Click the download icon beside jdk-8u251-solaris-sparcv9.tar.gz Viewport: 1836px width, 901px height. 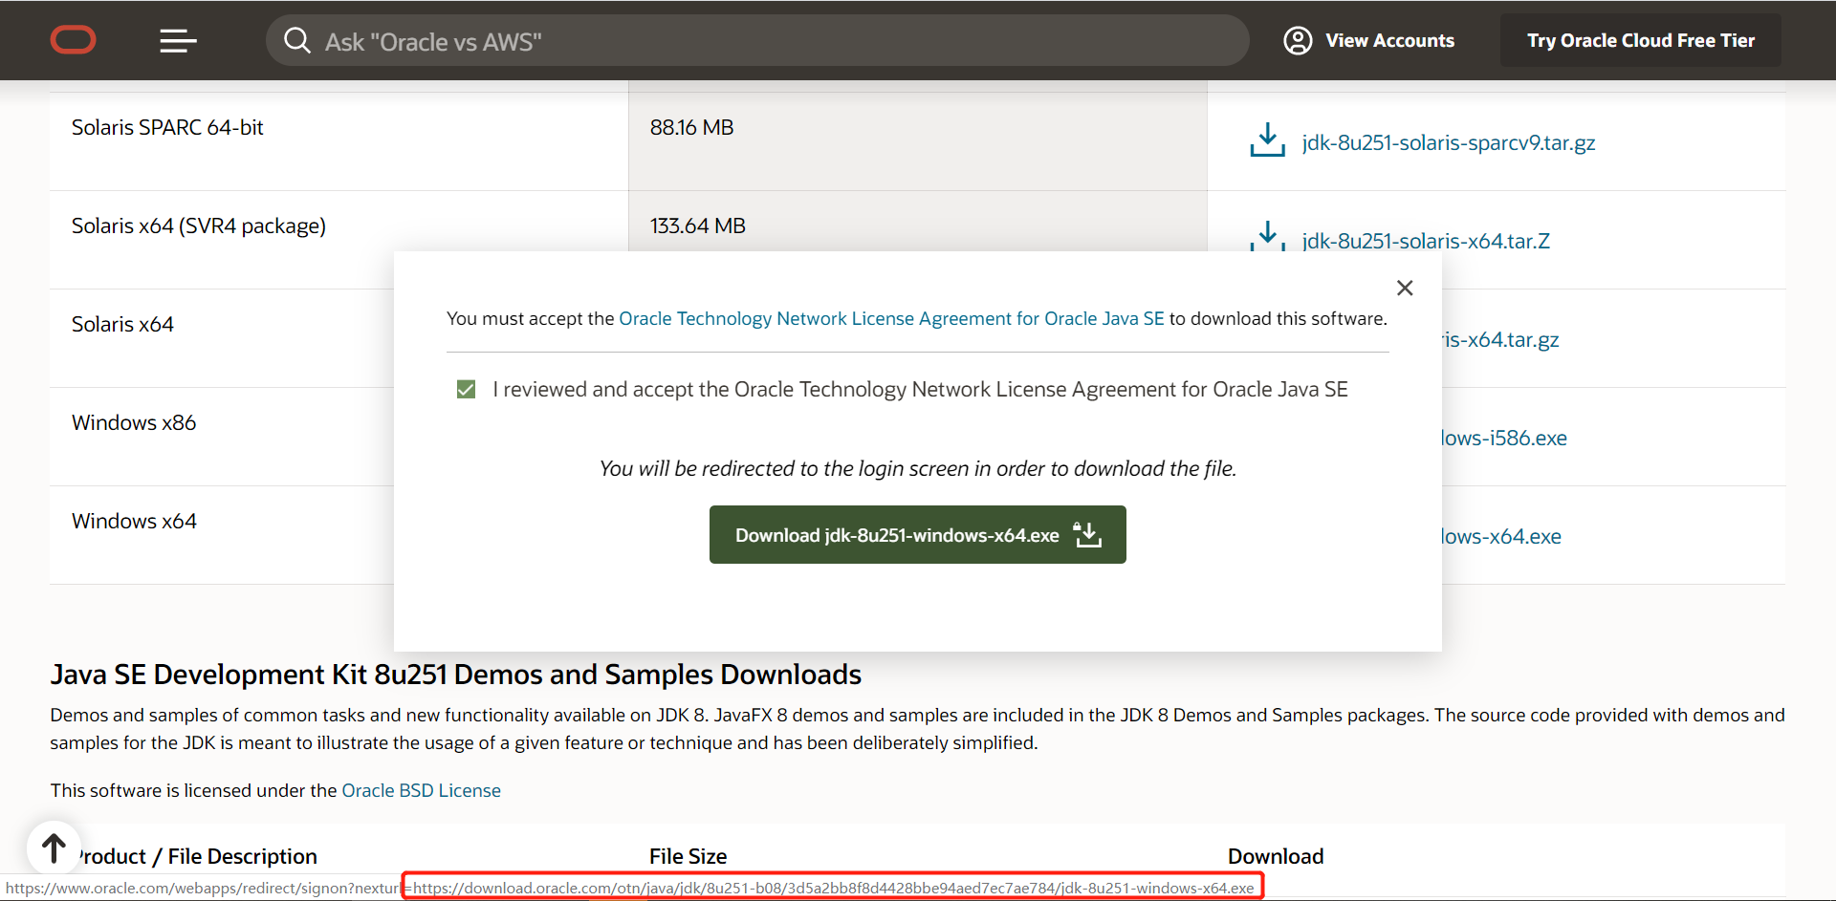pos(1266,139)
